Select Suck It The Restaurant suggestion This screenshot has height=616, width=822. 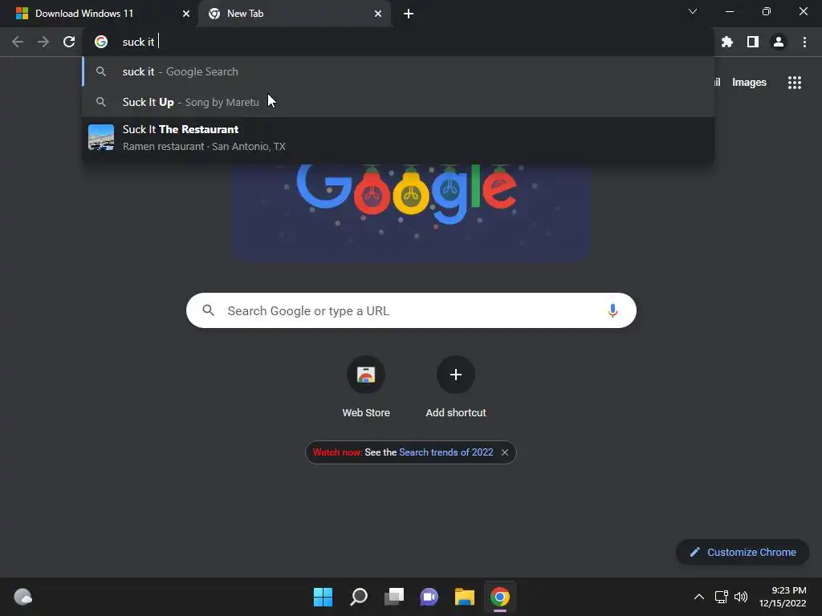point(398,138)
